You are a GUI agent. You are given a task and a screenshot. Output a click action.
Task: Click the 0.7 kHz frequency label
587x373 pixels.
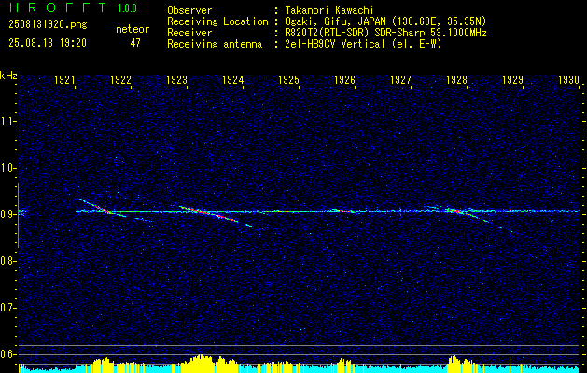(8, 308)
